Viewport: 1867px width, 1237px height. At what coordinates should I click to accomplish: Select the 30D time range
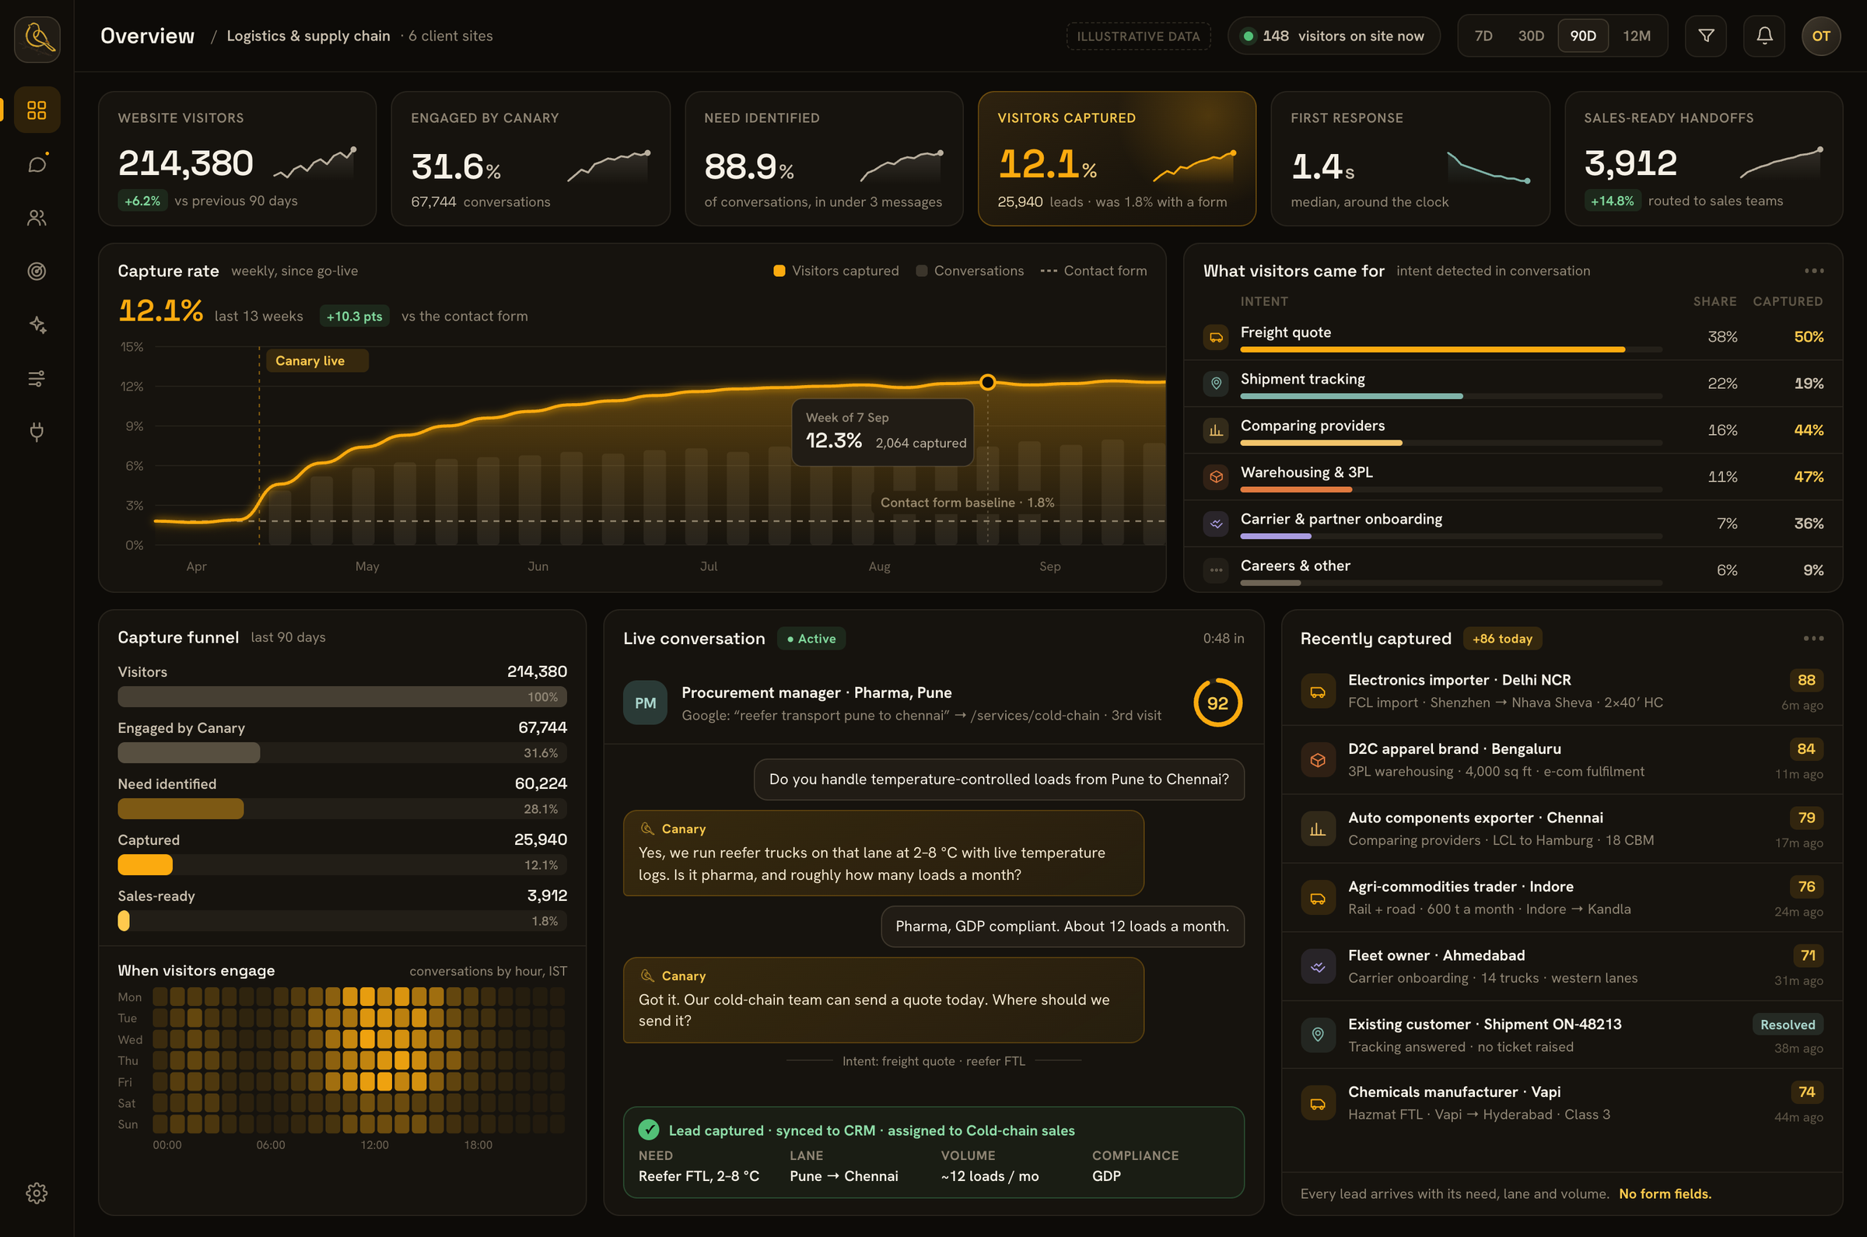click(x=1530, y=36)
